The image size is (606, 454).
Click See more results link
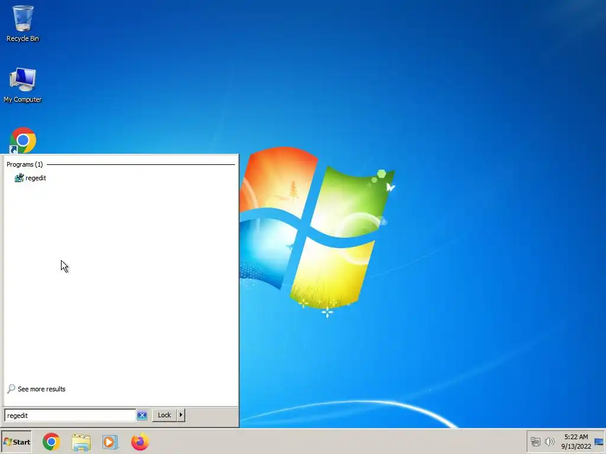pos(41,389)
